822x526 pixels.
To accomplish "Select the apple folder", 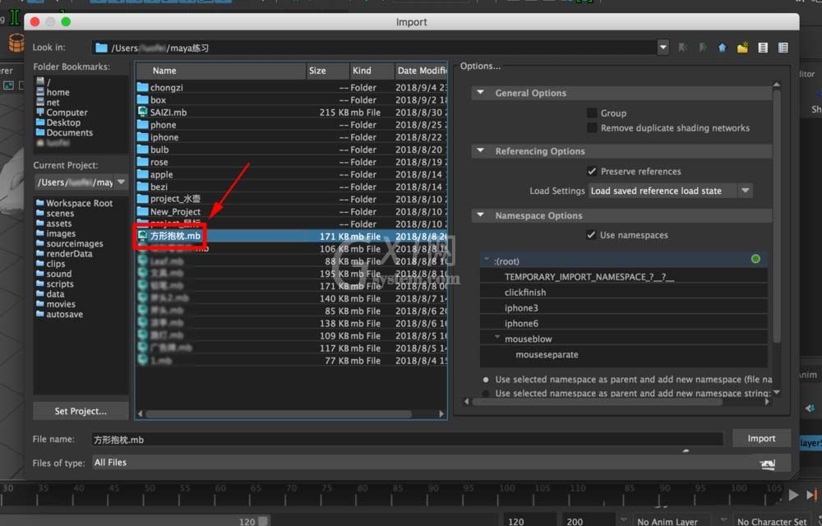I will coord(292,174).
